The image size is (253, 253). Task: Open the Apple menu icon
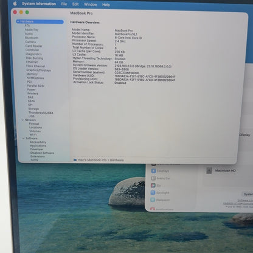(x=15, y=4)
